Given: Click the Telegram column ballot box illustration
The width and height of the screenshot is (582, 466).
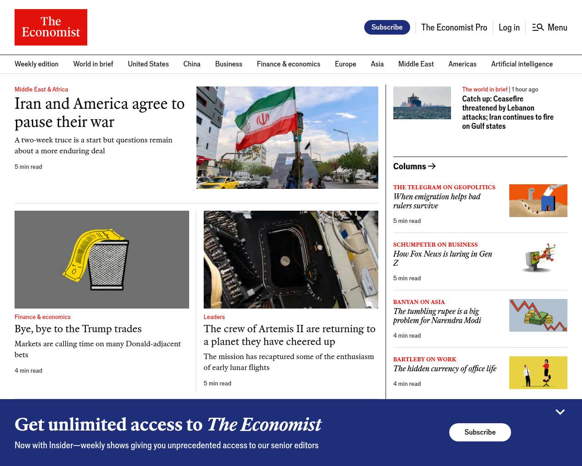Looking at the screenshot, I should pyautogui.click(x=538, y=201).
